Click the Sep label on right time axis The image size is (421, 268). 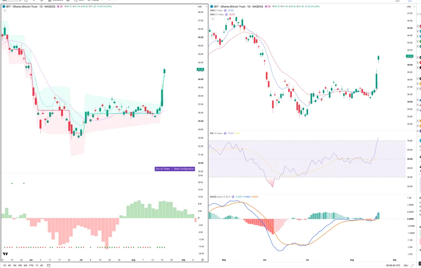pyautogui.click(x=394, y=260)
